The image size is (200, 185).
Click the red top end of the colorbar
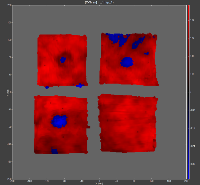189,7
